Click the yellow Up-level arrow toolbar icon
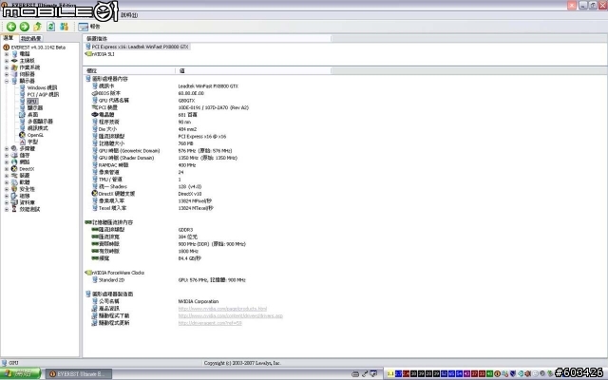608x380 pixels. (x=38, y=27)
